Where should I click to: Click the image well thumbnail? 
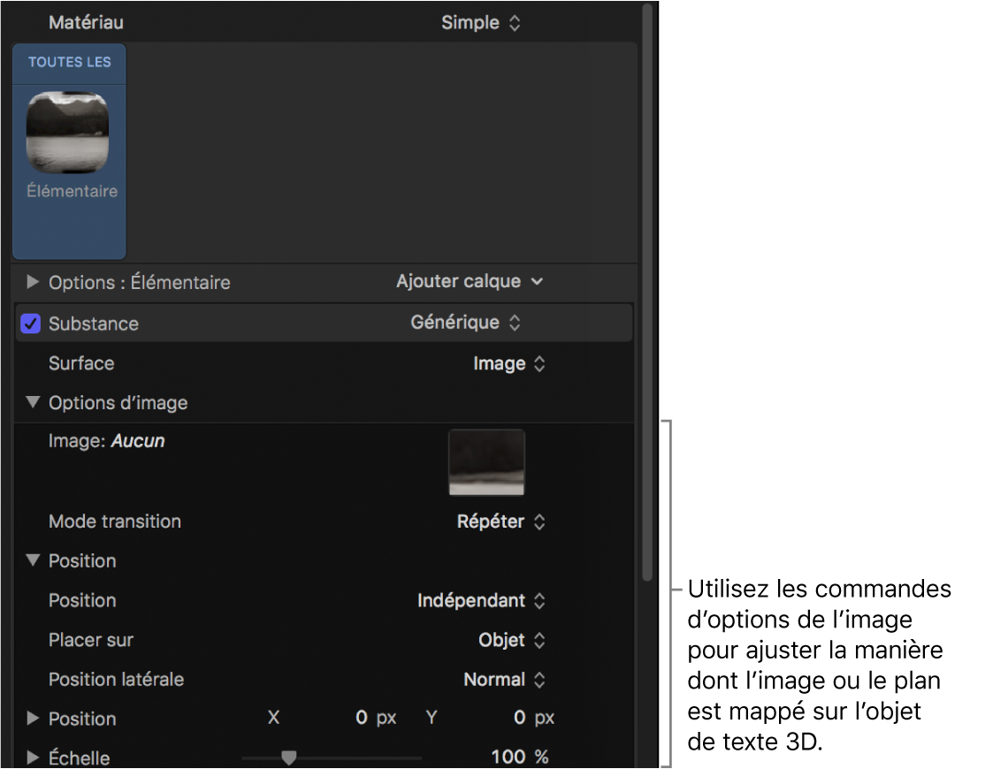[486, 462]
